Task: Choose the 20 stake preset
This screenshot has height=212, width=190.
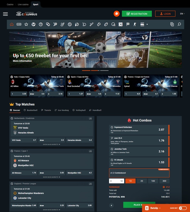Action: coord(142,181)
